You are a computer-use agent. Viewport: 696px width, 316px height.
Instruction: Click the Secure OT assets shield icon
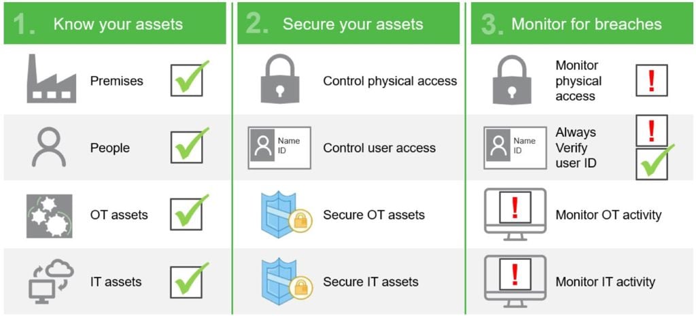[x=286, y=215]
